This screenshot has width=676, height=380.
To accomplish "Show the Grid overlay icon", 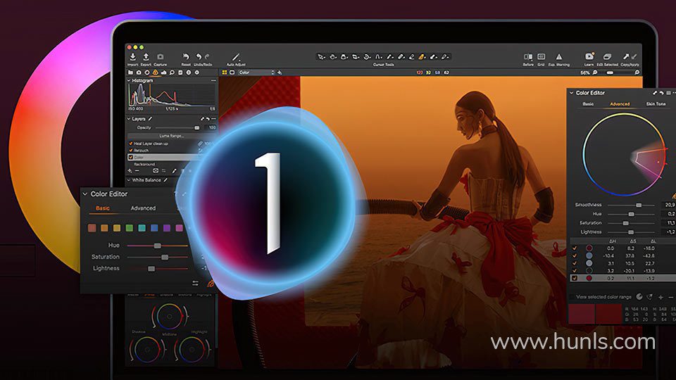I will pyautogui.click(x=542, y=56).
